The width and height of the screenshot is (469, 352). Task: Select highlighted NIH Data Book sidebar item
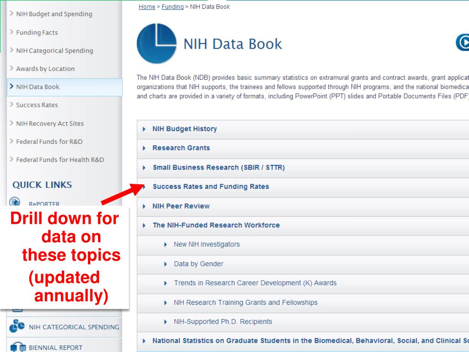[x=65, y=87]
